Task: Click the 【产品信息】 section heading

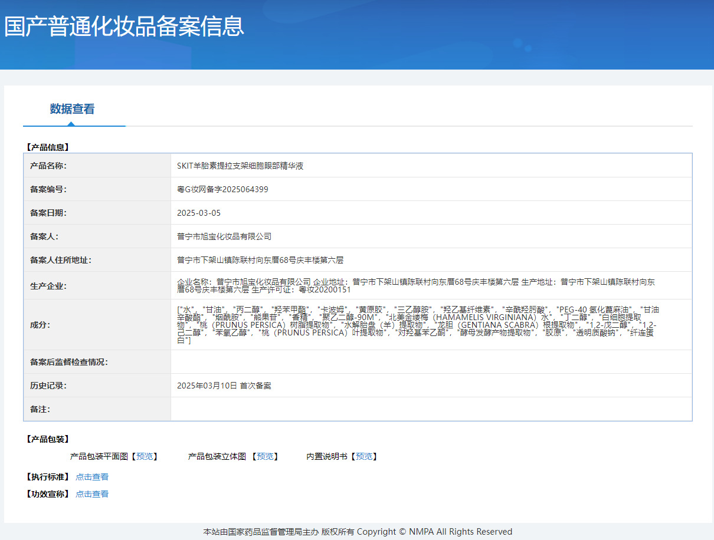Action: [47, 147]
